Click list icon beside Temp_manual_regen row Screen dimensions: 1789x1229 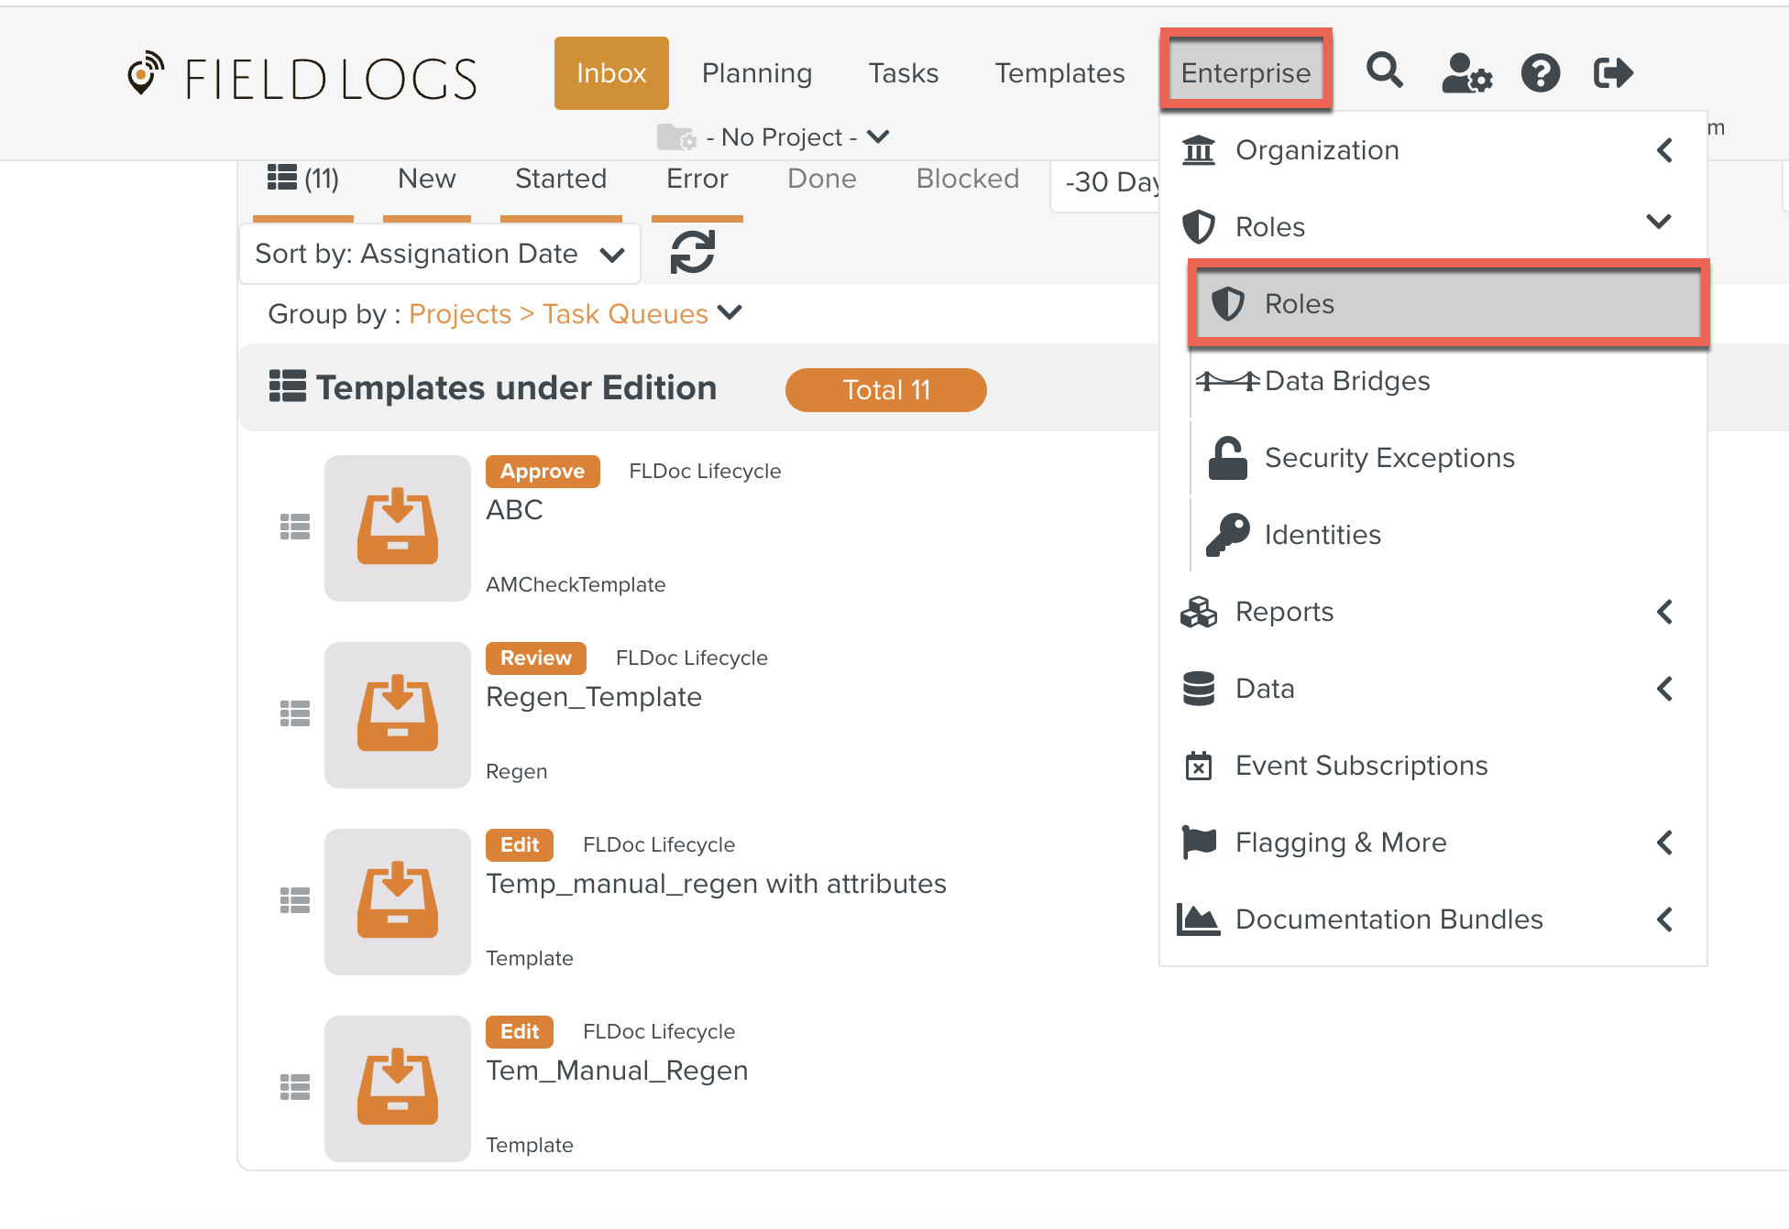point(295,900)
